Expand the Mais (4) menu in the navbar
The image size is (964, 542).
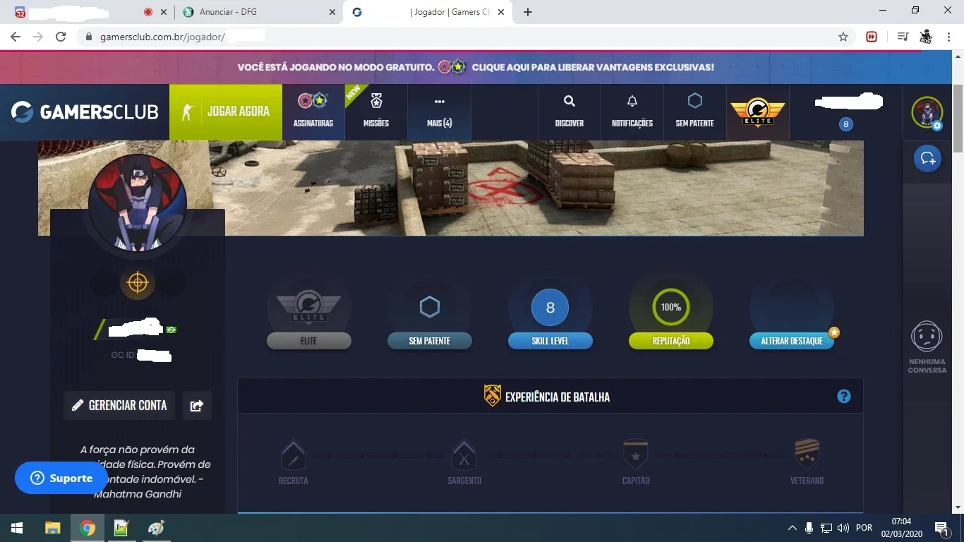tap(439, 112)
